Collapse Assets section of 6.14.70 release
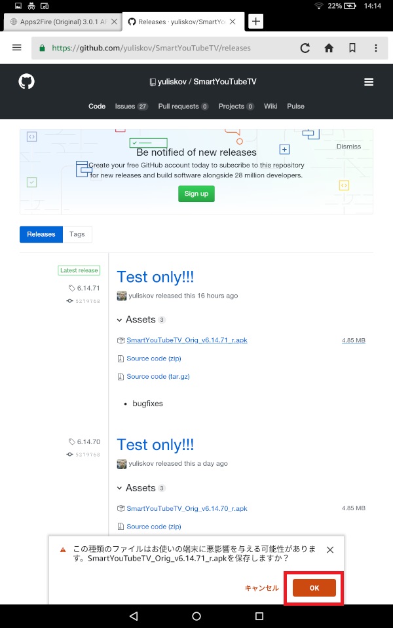Image resolution: width=393 pixels, height=628 pixels. pyautogui.click(x=141, y=488)
